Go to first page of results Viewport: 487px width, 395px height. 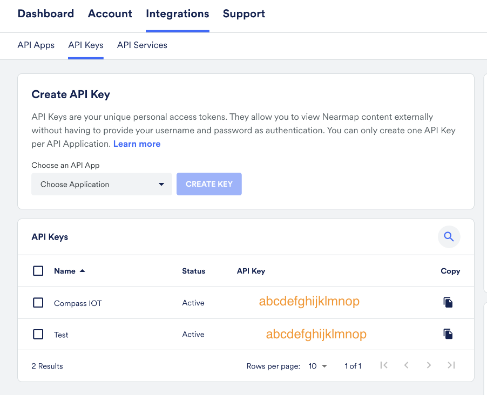[384, 365]
